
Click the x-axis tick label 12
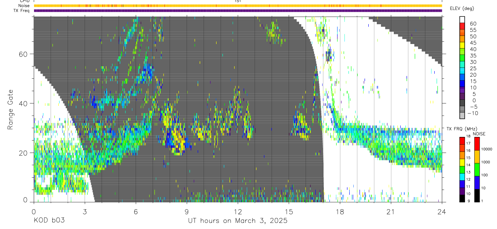(238, 211)
